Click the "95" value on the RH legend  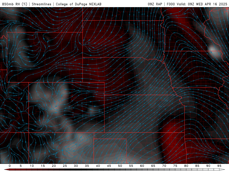click(219, 166)
